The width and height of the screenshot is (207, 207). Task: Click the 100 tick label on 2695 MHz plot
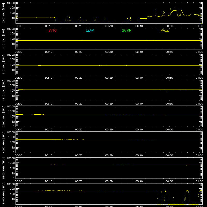[12, 116]
